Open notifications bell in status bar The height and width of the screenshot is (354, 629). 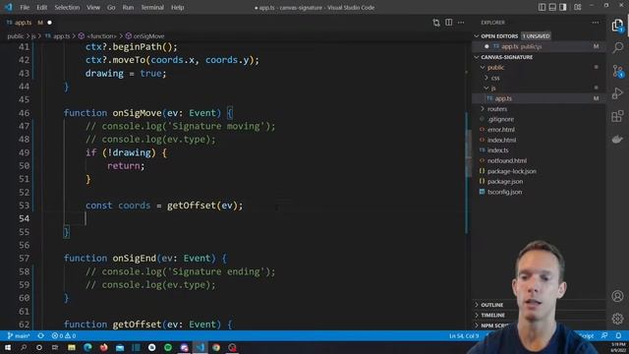click(618, 335)
